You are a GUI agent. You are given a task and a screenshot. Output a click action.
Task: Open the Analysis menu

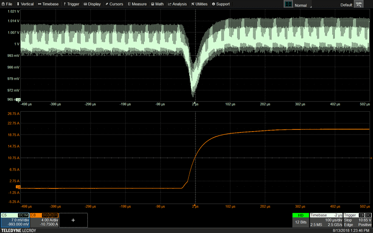point(177,4)
